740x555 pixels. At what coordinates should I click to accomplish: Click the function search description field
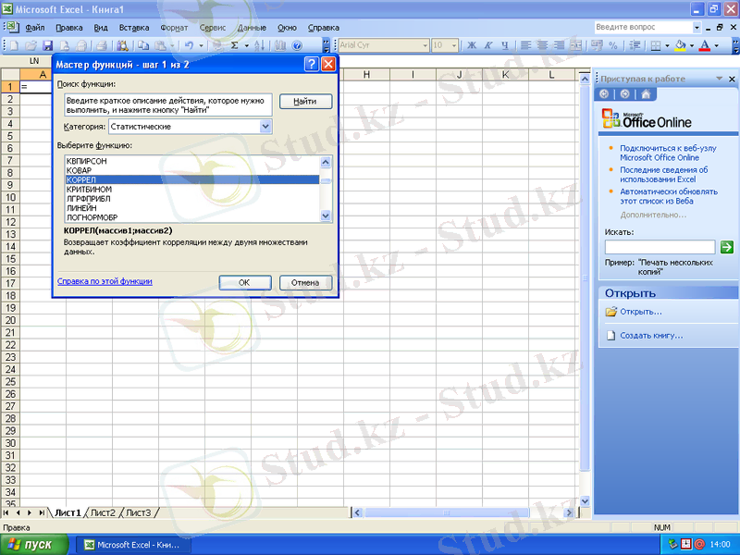coord(168,105)
